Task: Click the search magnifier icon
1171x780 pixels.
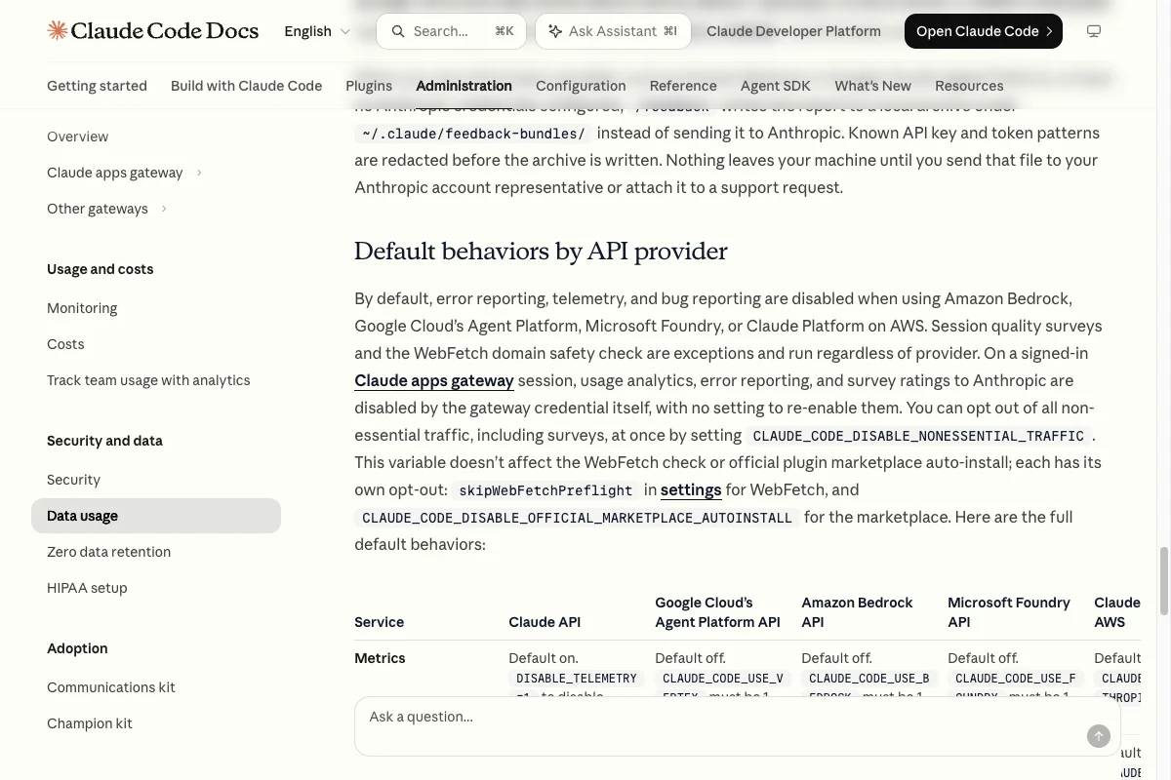Action: [x=398, y=31]
